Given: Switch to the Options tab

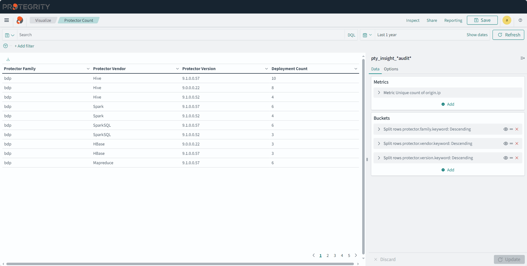Looking at the screenshot, I should click(391, 69).
